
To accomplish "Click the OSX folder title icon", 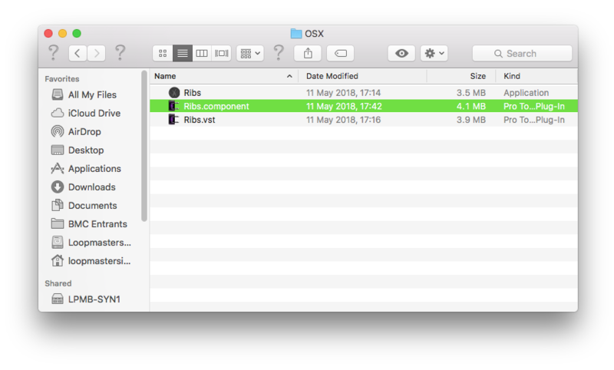I will pos(296,34).
